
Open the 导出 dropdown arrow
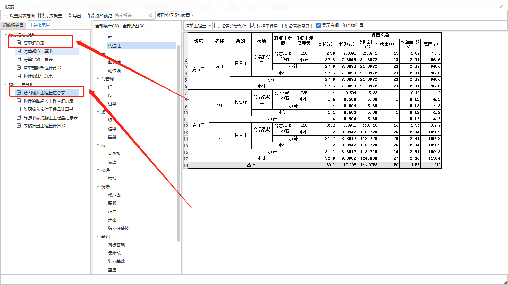[x=85, y=16]
